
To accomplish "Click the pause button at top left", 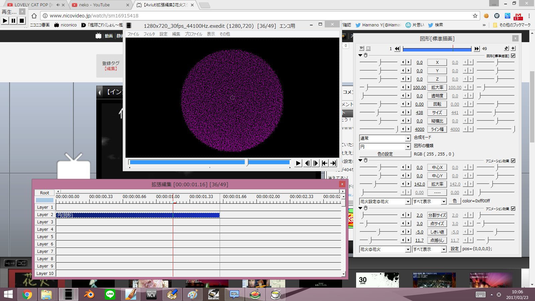I will [13, 21].
